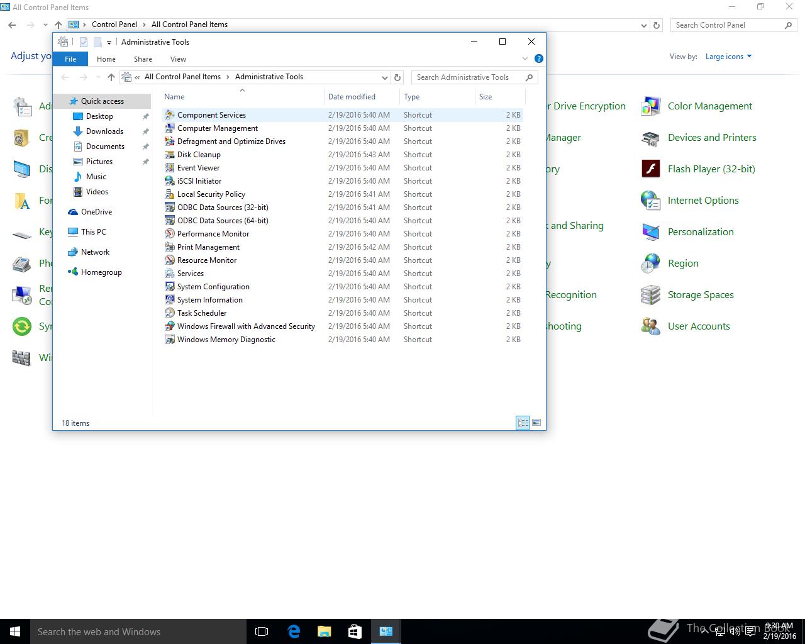Click the Up arrow in Administrative Tools

pos(111,77)
